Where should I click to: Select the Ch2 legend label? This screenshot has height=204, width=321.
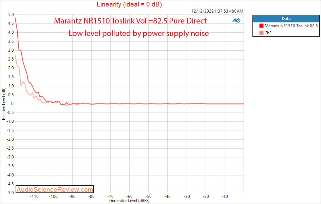click(x=268, y=33)
